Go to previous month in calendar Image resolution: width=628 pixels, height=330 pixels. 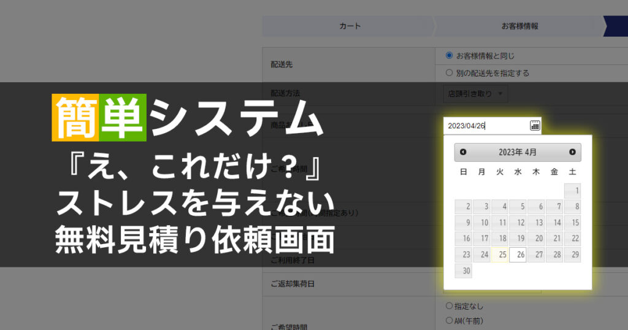pyautogui.click(x=463, y=152)
